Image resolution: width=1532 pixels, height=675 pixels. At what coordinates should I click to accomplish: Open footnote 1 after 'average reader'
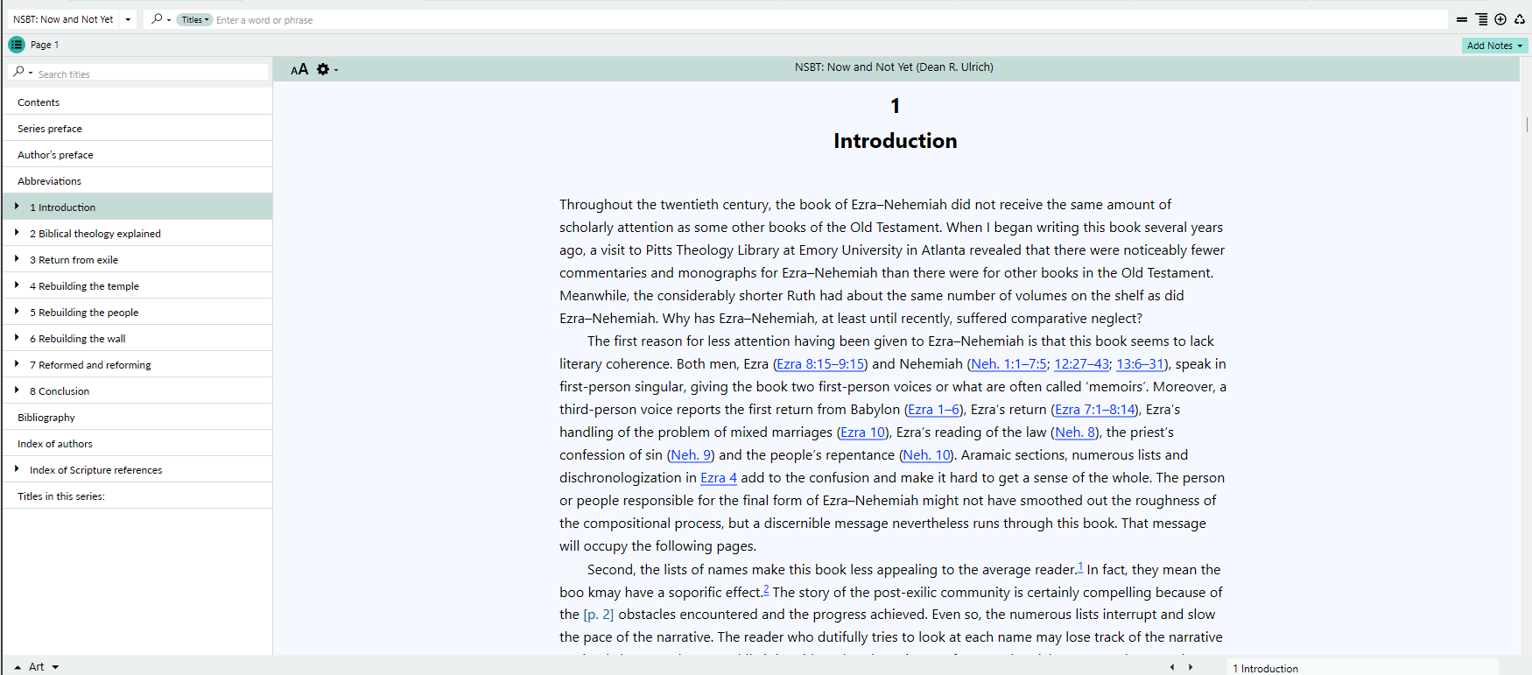[x=1080, y=566]
